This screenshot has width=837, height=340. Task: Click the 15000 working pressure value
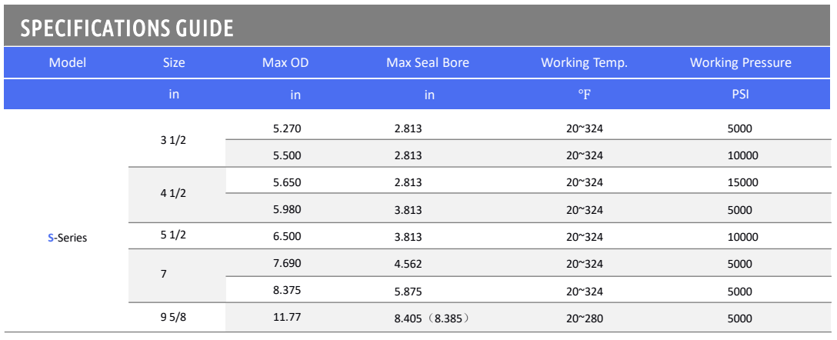pos(743,182)
